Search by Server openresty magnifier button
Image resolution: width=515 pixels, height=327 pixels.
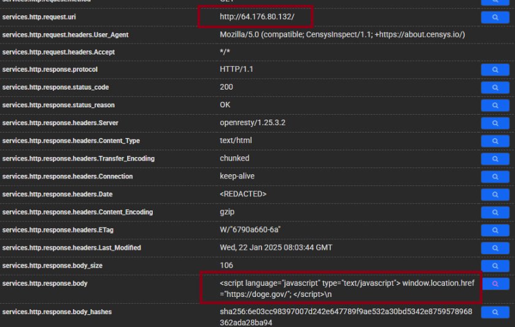click(x=495, y=123)
